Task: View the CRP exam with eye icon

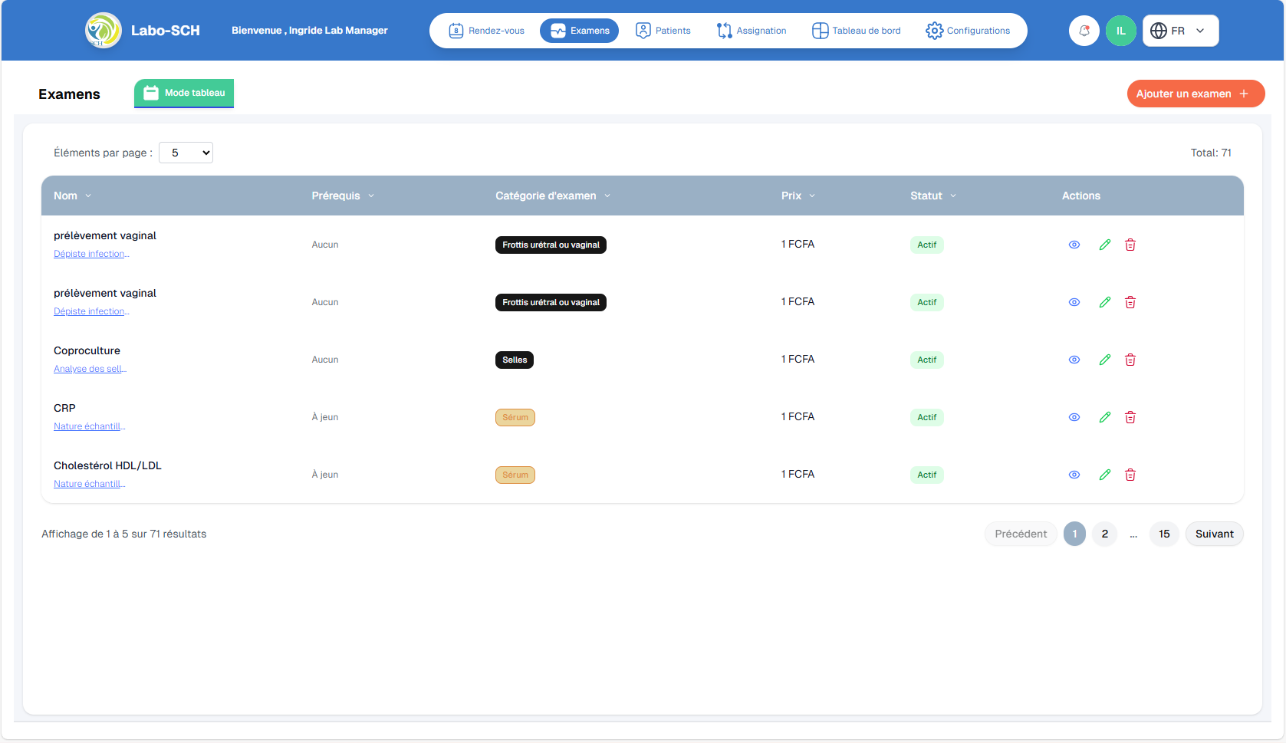Action: 1074,417
